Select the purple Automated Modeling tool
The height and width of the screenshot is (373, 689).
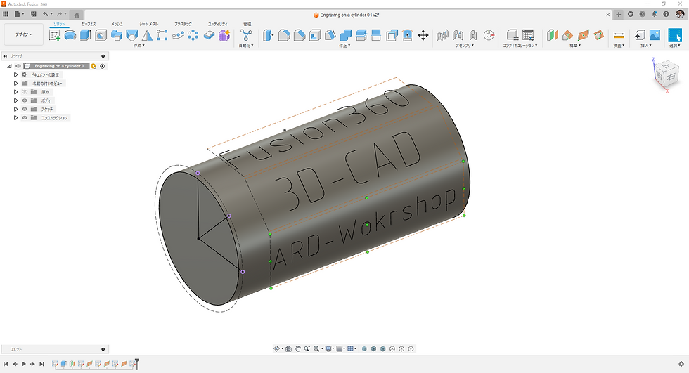click(224, 36)
